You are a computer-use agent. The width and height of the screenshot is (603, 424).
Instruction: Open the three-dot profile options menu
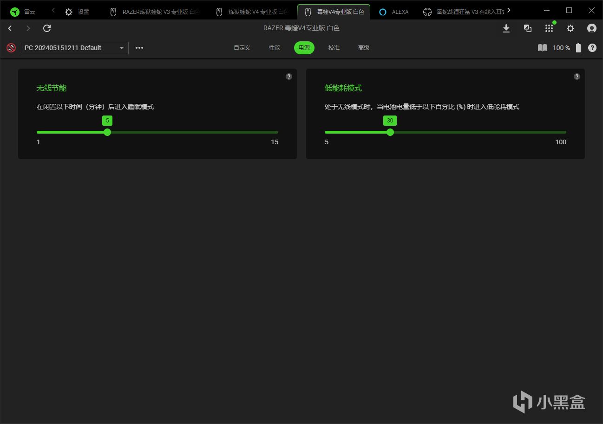click(139, 48)
